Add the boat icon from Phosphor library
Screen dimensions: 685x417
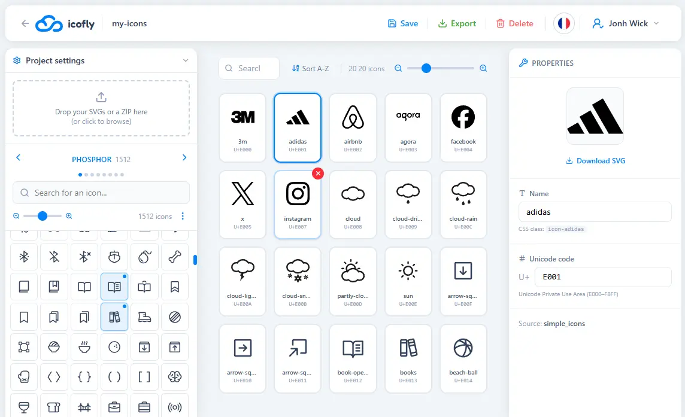coord(114,257)
